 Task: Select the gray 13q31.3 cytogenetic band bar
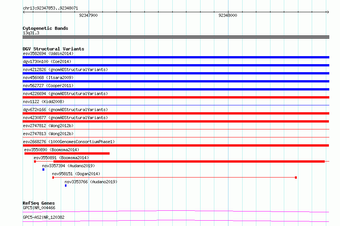tap(176, 37)
